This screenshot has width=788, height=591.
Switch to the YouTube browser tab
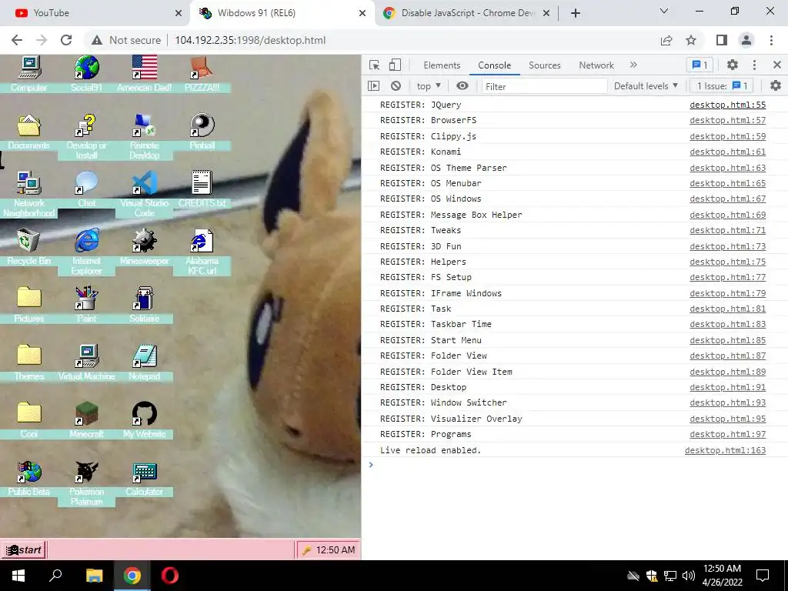(95, 13)
